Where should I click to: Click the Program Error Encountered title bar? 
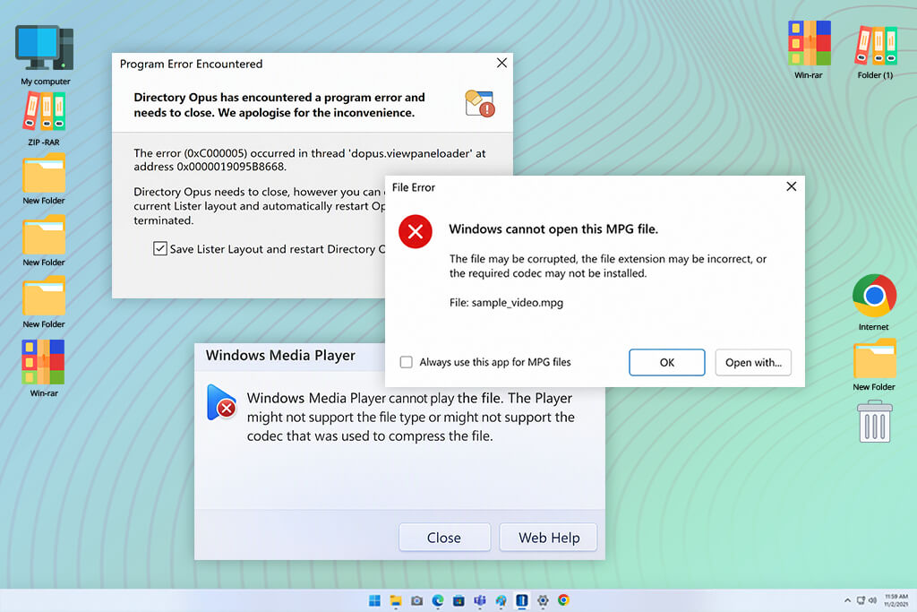click(192, 64)
